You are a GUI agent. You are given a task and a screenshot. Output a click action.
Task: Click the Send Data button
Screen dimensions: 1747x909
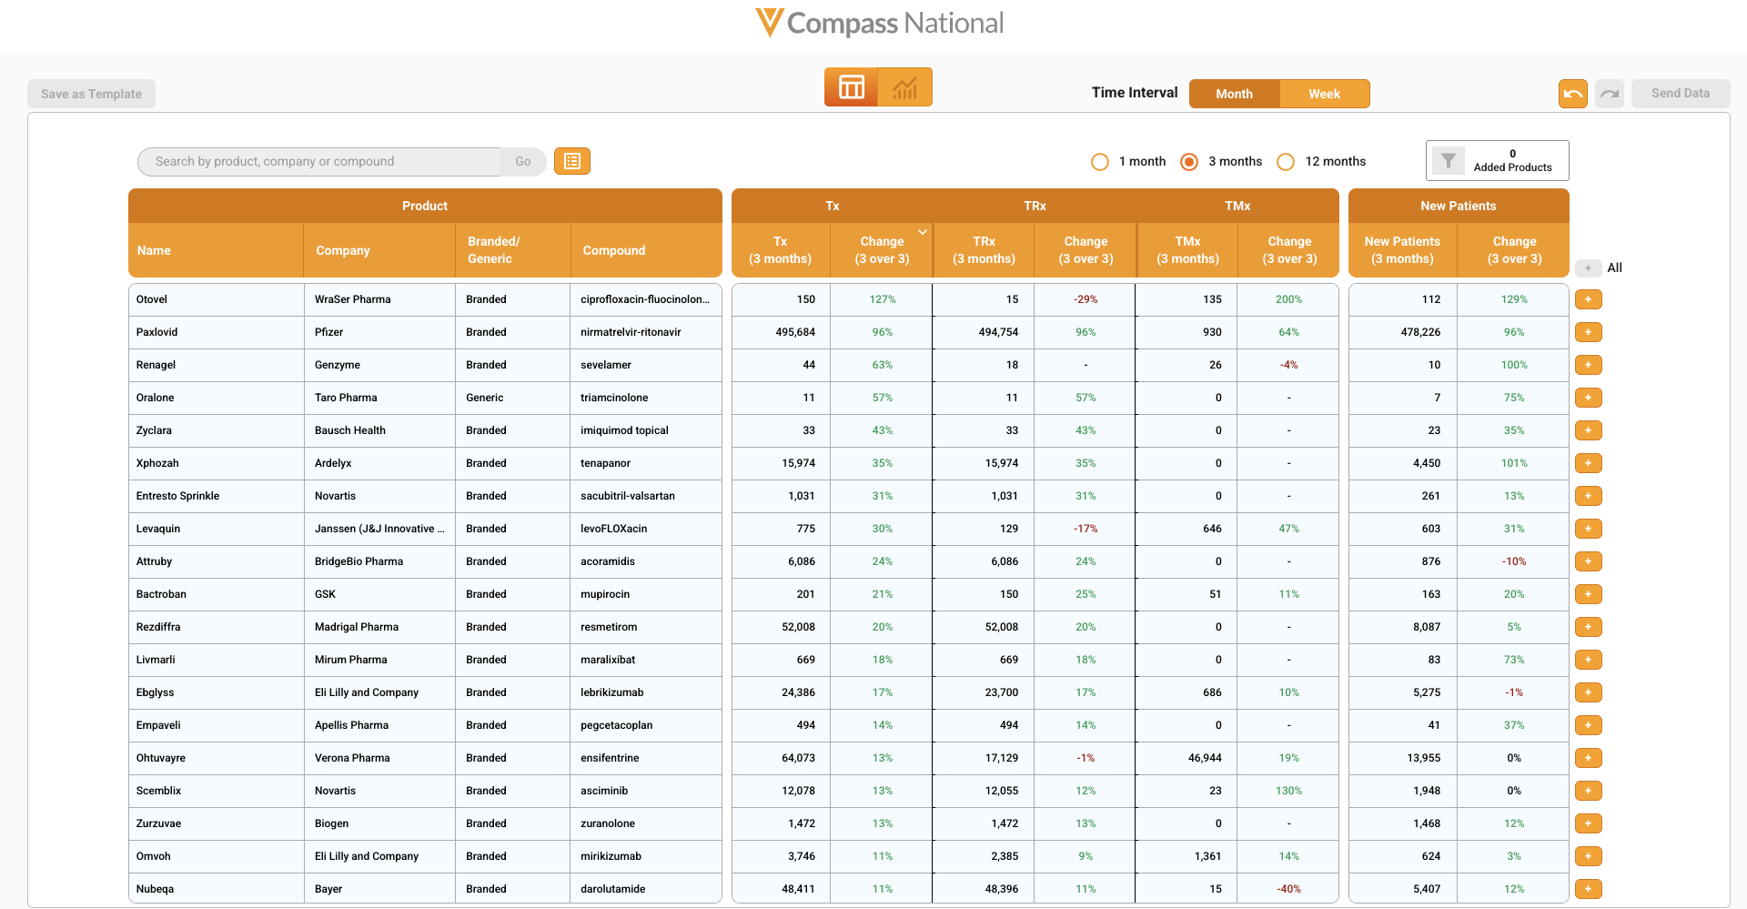coord(1681,94)
